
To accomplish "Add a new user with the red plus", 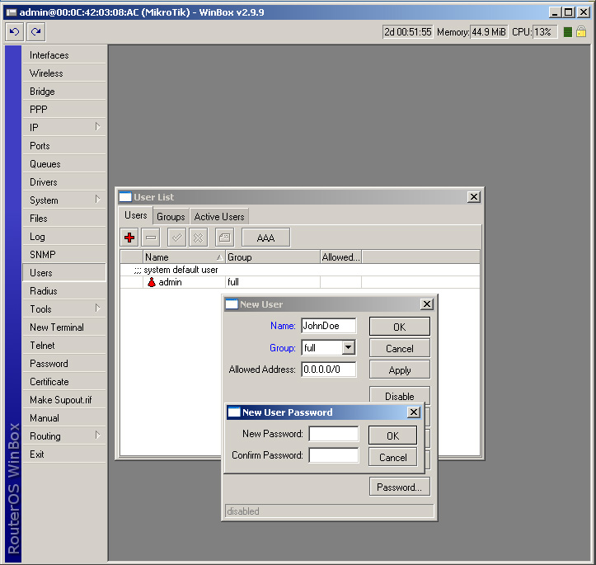I will tap(129, 238).
